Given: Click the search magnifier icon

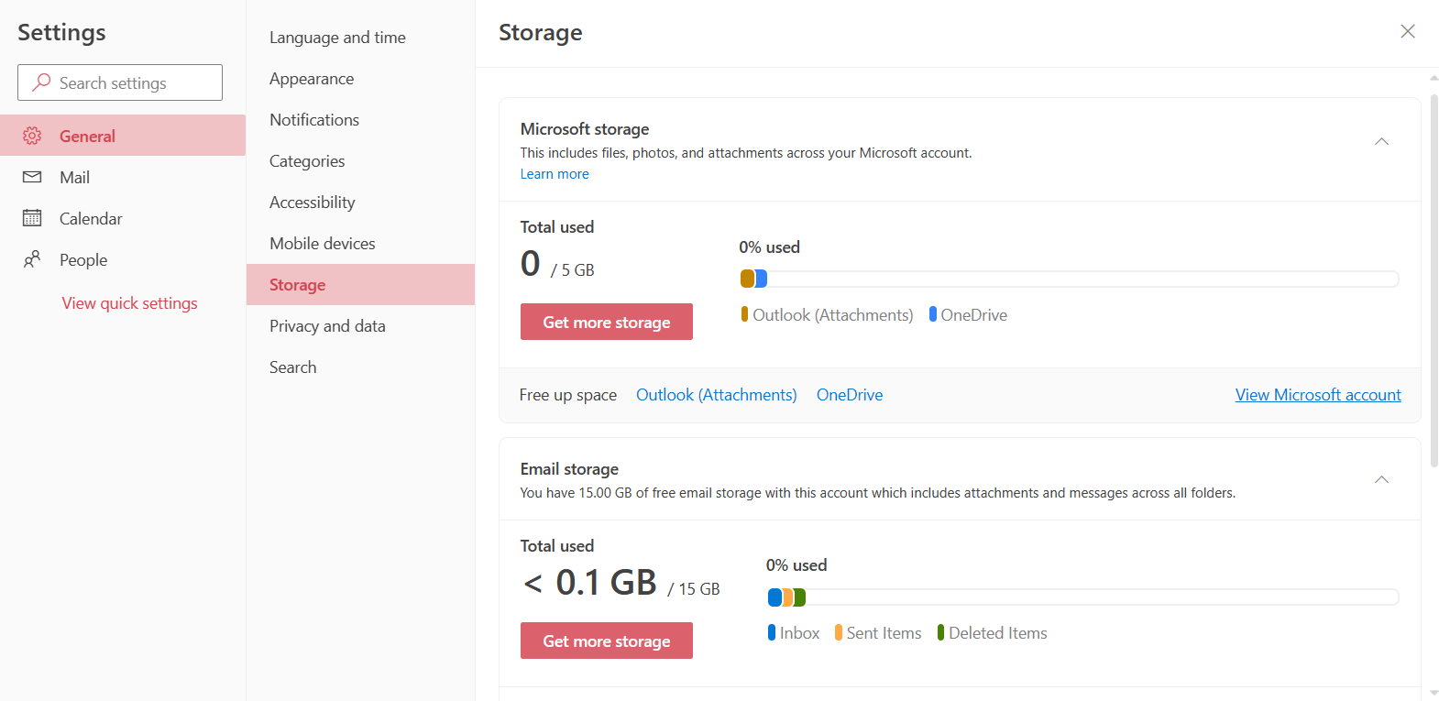Looking at the screenshot, I should tap(41, 82).
